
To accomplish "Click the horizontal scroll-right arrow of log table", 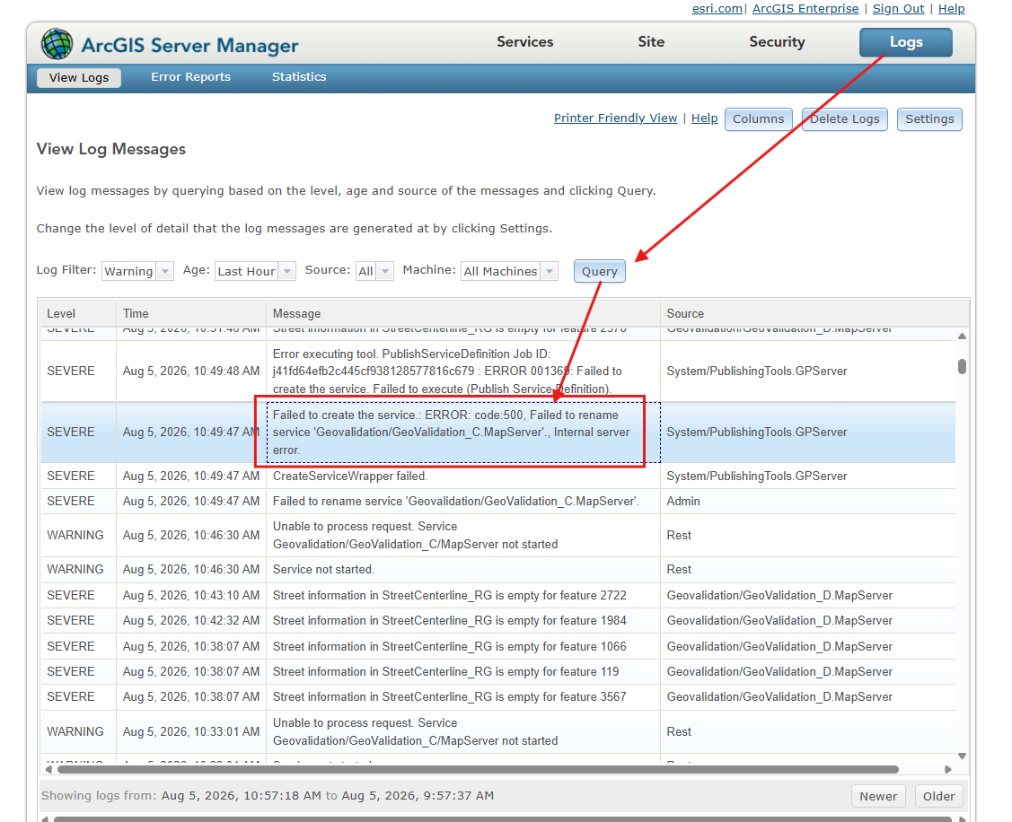I will [947, 769].
